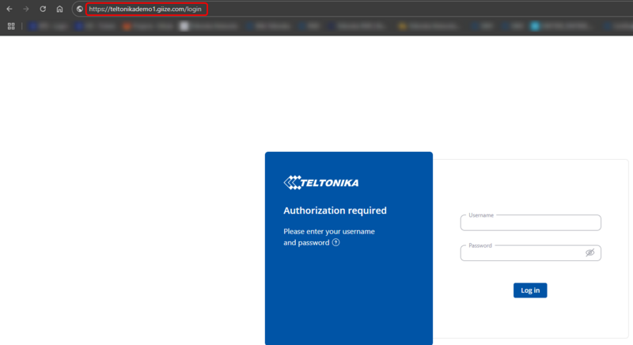Focus the Username input field
Image resolution: width=633 pixels, height=345 pixels.
[530, 223]
